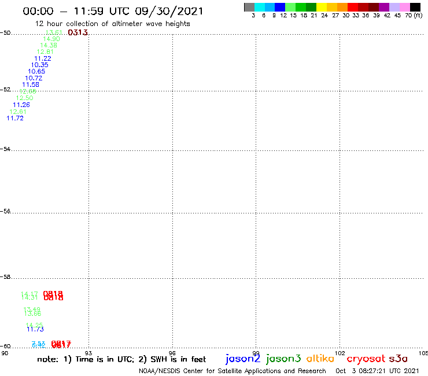Click the 93 longitude axis label

pyautogui.click(x=88, y=353)
